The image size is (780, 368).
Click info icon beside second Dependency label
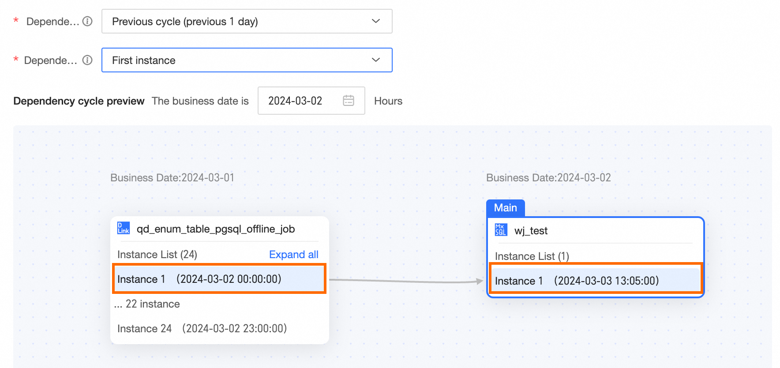click(x=88, y=60)
